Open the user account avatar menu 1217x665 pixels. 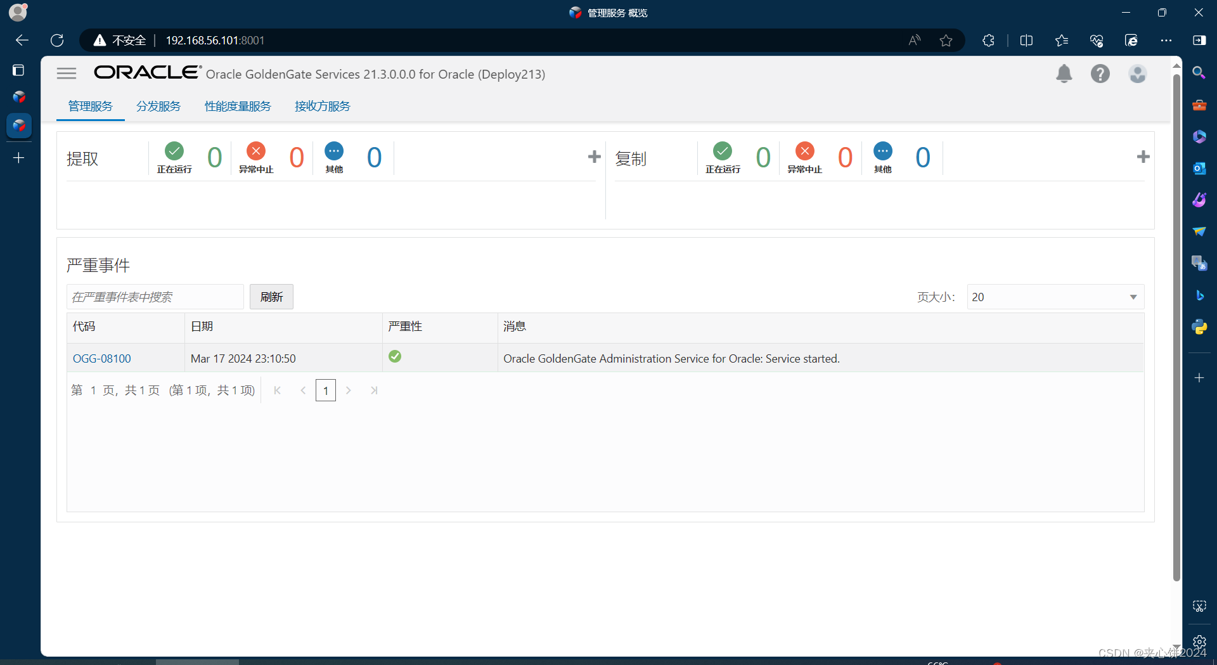click(x=1138, y=74)
